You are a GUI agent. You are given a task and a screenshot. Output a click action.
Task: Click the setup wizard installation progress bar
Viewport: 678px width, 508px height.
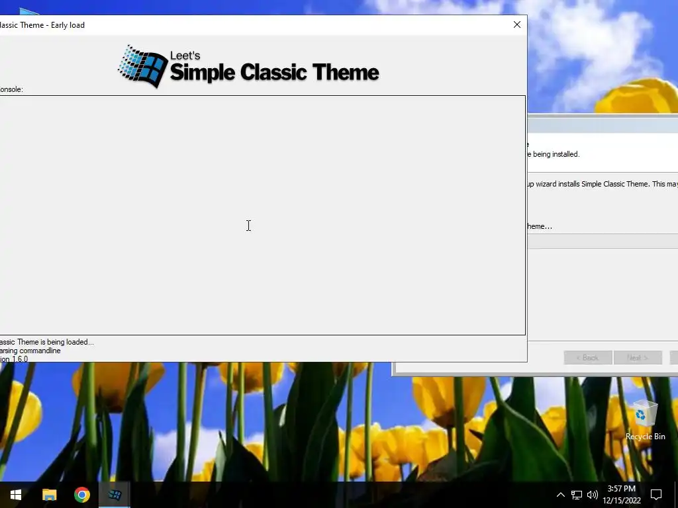603,241
